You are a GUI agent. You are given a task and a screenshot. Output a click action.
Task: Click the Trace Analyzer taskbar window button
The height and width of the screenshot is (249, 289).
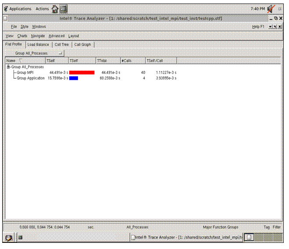coord(186,237)
